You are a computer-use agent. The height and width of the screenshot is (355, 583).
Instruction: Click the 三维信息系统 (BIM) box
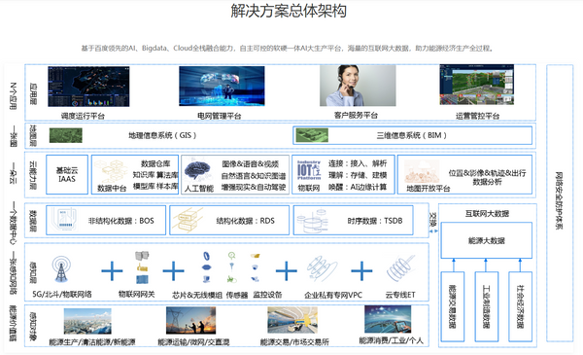(412, 135)
